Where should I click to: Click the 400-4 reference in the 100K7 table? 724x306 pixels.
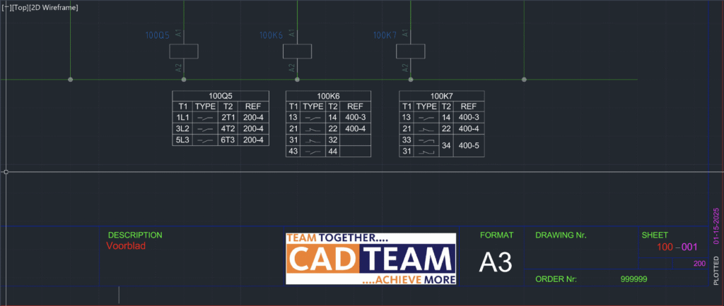pos(469,129)
